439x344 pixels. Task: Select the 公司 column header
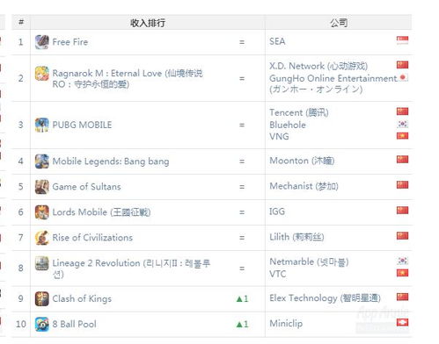click(339, 23)
